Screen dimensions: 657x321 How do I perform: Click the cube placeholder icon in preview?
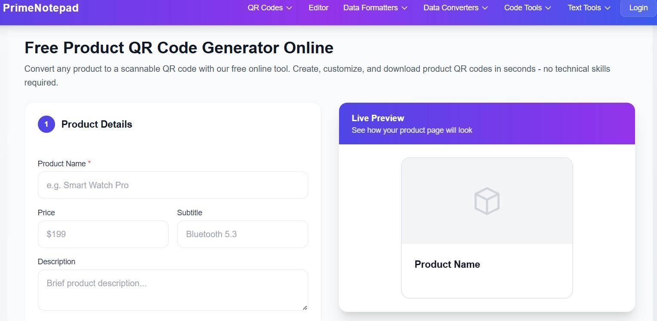coord(487,201)
